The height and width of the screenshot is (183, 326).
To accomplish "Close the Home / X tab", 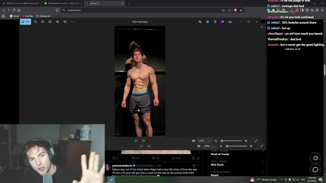I will [x=122, y=3].
